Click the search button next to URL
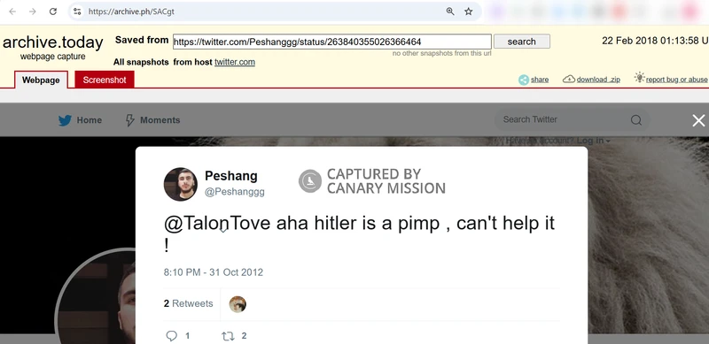Viewport: 709px width, 344px height. coord(522,42)
